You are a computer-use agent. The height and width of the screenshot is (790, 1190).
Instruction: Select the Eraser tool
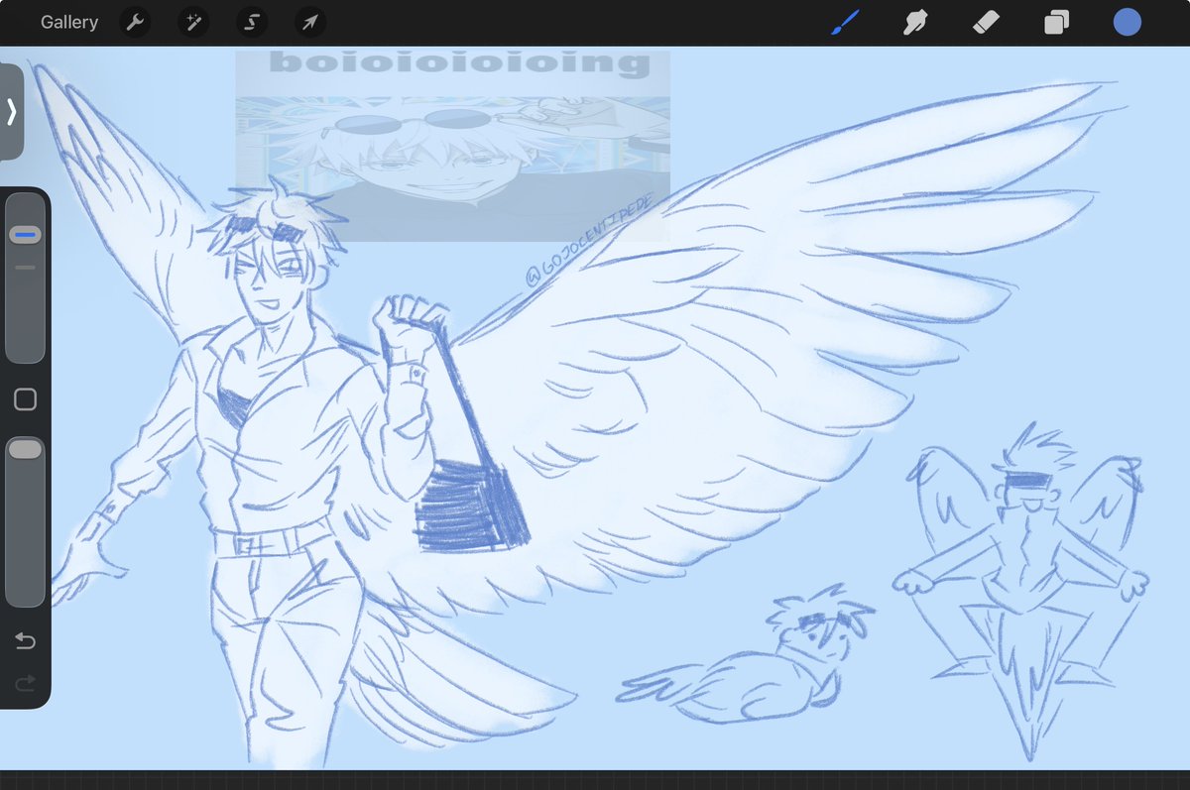[x=987, y=22]
